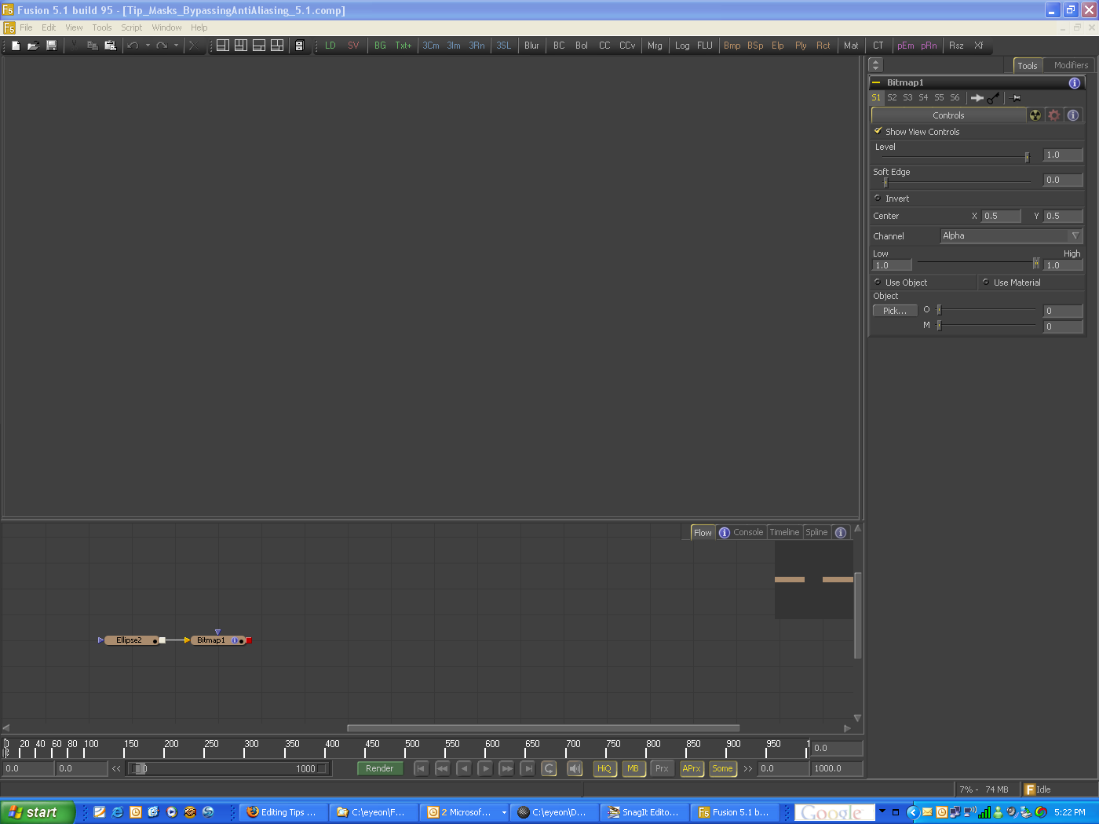Jump to the first frame button

tap(421, 769)
